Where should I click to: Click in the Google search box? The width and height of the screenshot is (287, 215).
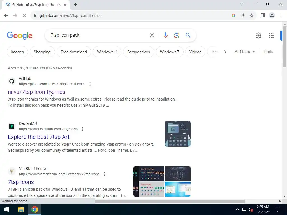coord(99,35)
